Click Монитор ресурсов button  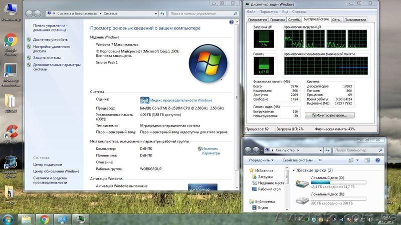(x=330, y=115)
